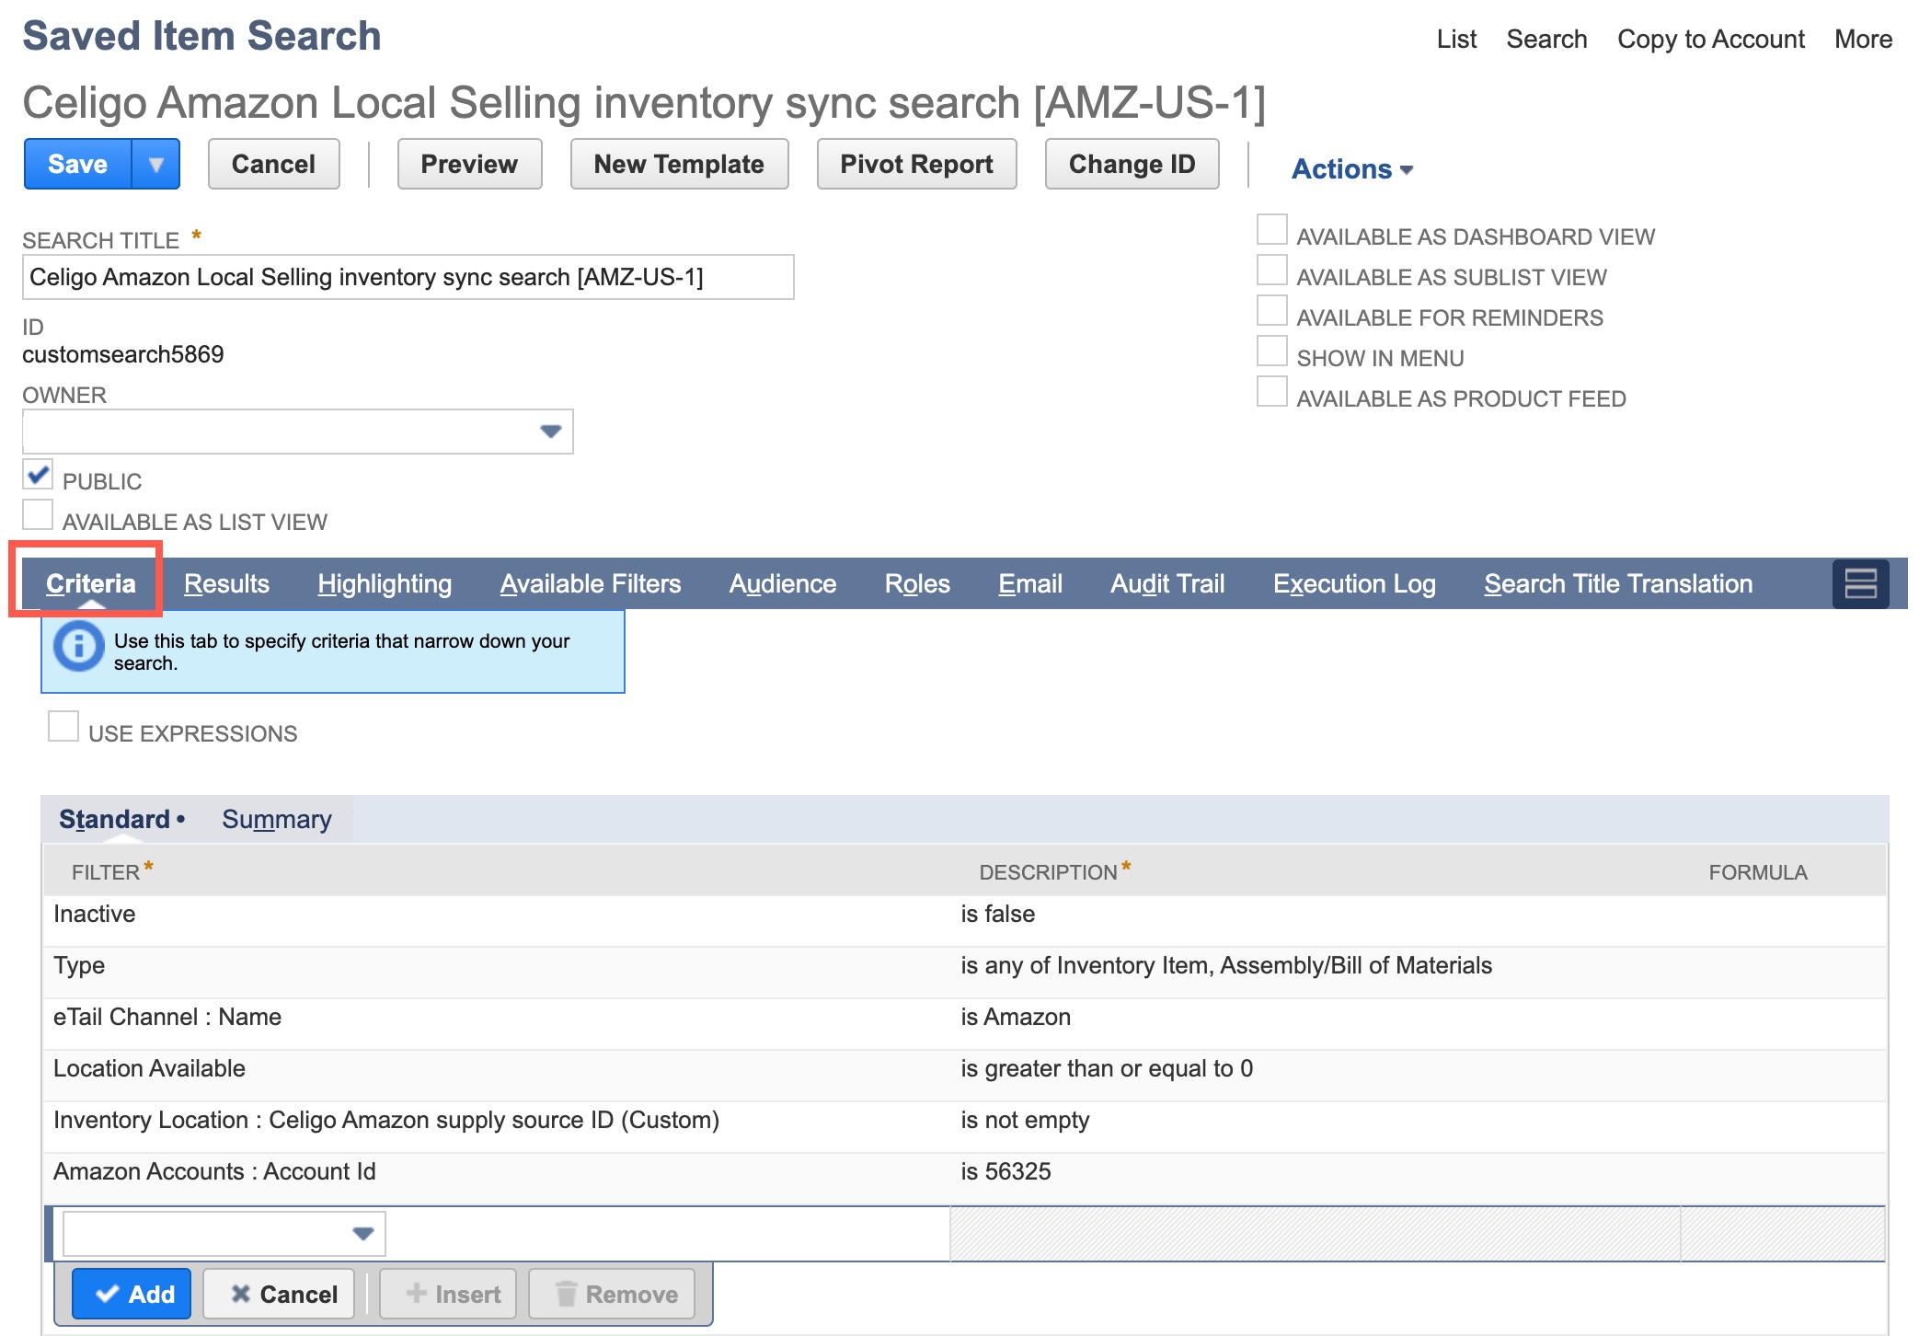Open the Search link in header
This screenshot has width=1919, height=1336.
tap(1546, 39)
